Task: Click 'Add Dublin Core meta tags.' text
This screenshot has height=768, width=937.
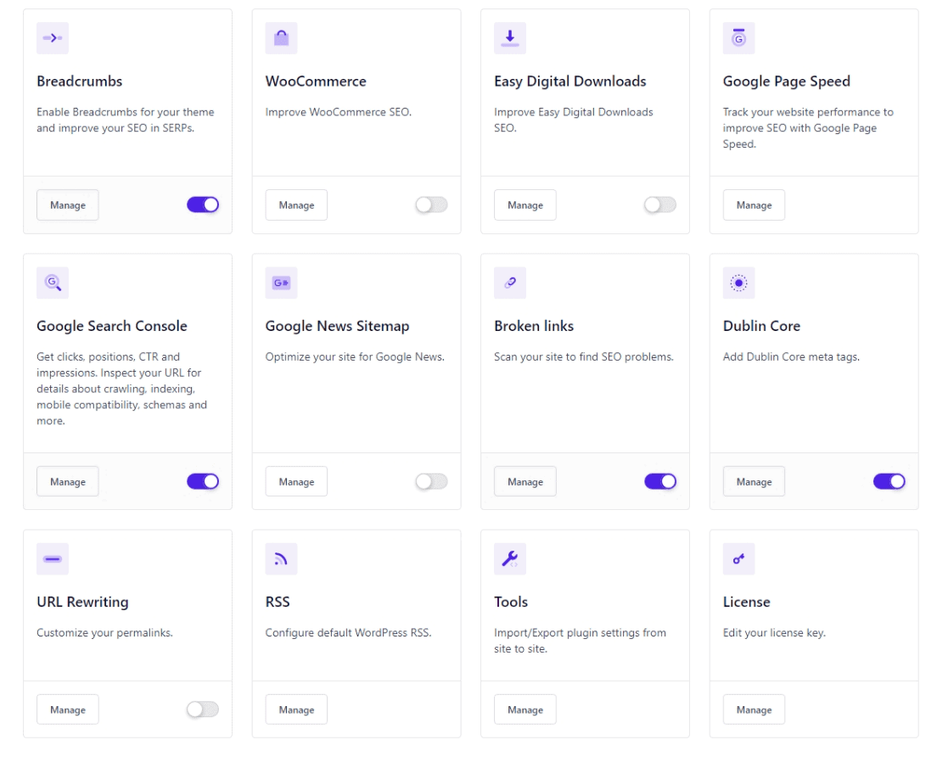Action: click(791, 357)
